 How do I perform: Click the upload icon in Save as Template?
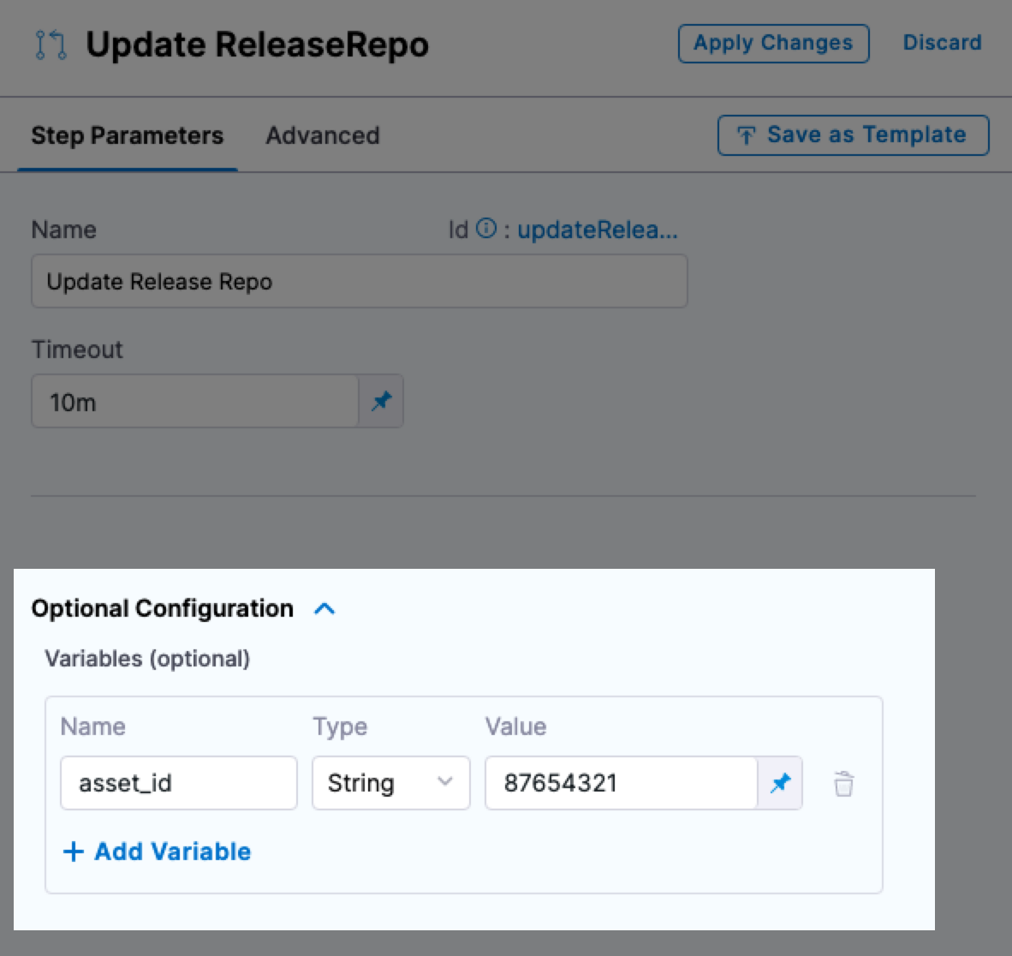point(747,135)
